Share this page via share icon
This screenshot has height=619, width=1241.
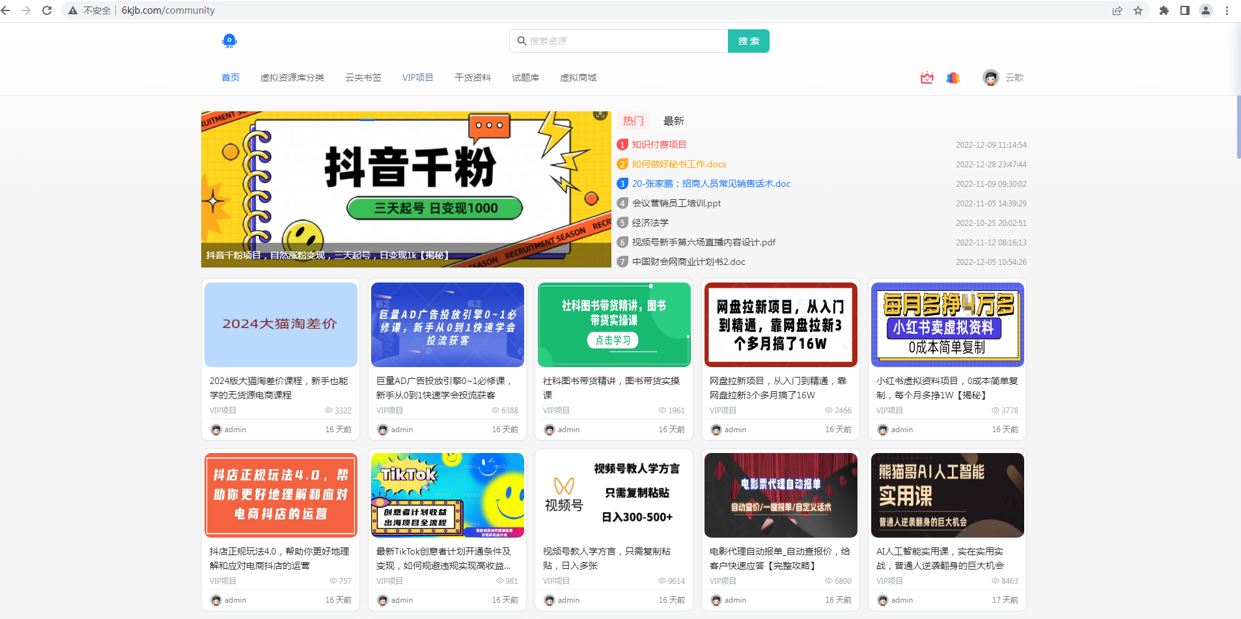1117,10
